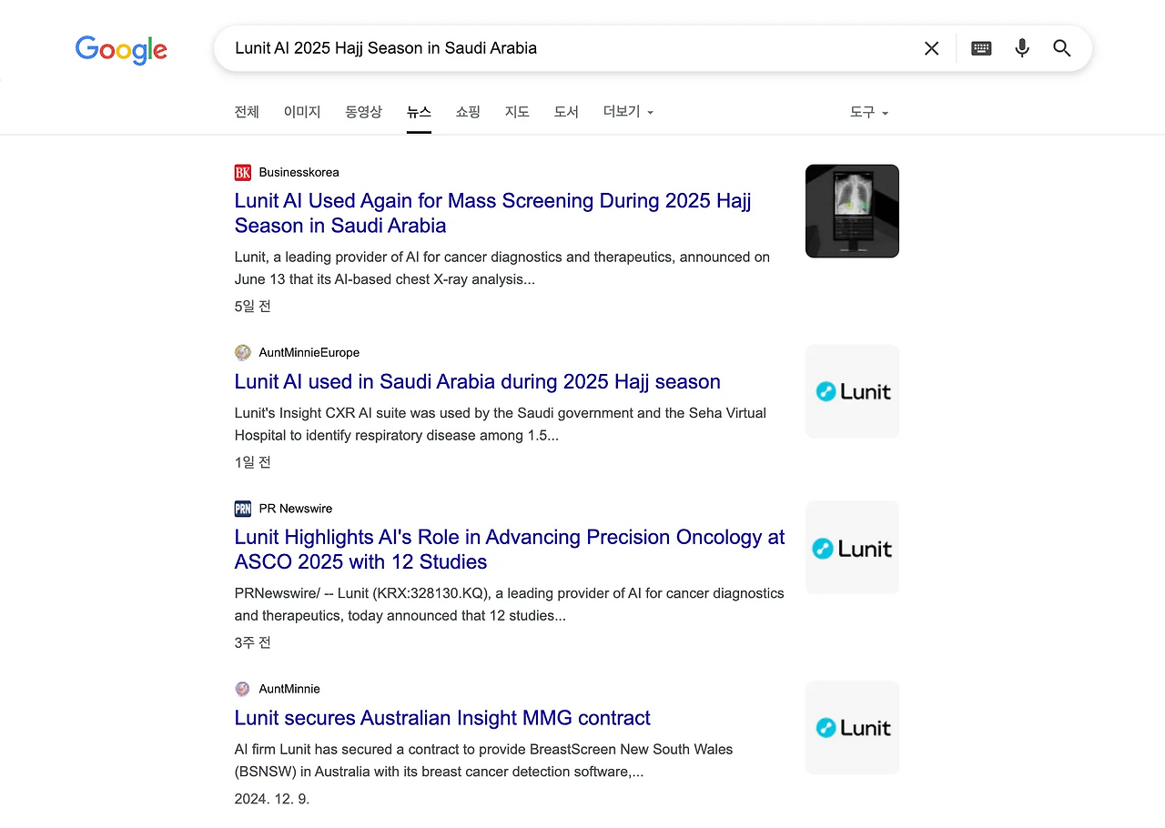This screenshot has height=828, width=1165.
Task: Open the Lunit logo thumbnail beside PR Newswire result
Action: tap(852, 548)
